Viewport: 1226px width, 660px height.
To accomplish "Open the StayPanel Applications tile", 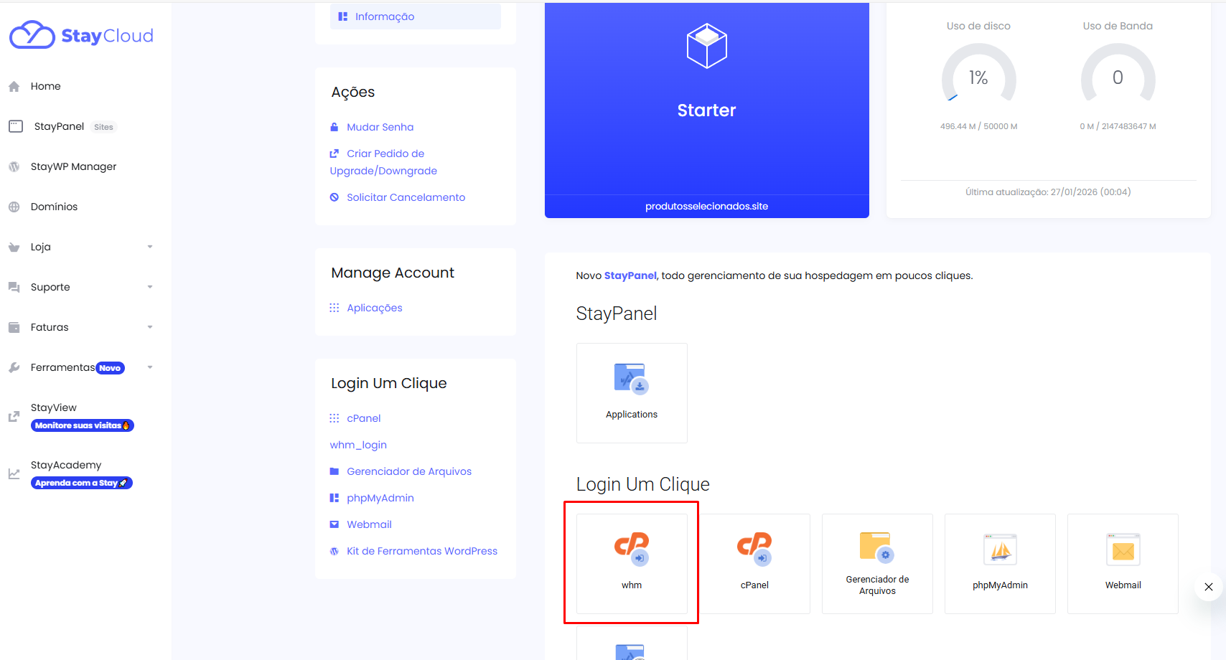I will (x=632, y=392).
